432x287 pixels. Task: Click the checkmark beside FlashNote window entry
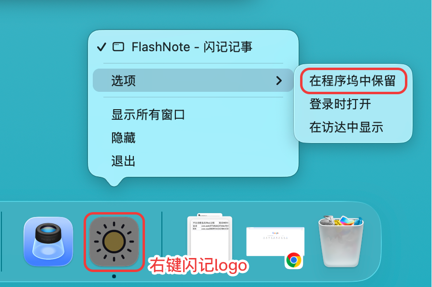[101, 47]
